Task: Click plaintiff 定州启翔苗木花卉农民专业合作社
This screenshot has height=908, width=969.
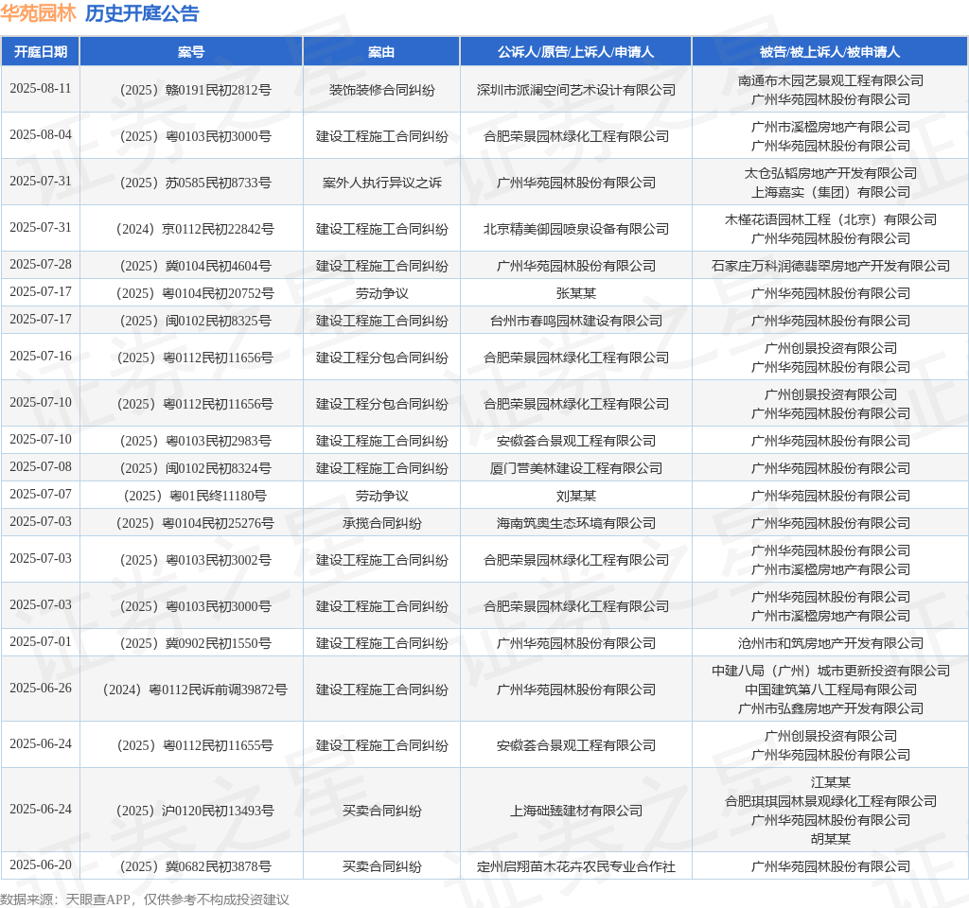Action: 576,866
